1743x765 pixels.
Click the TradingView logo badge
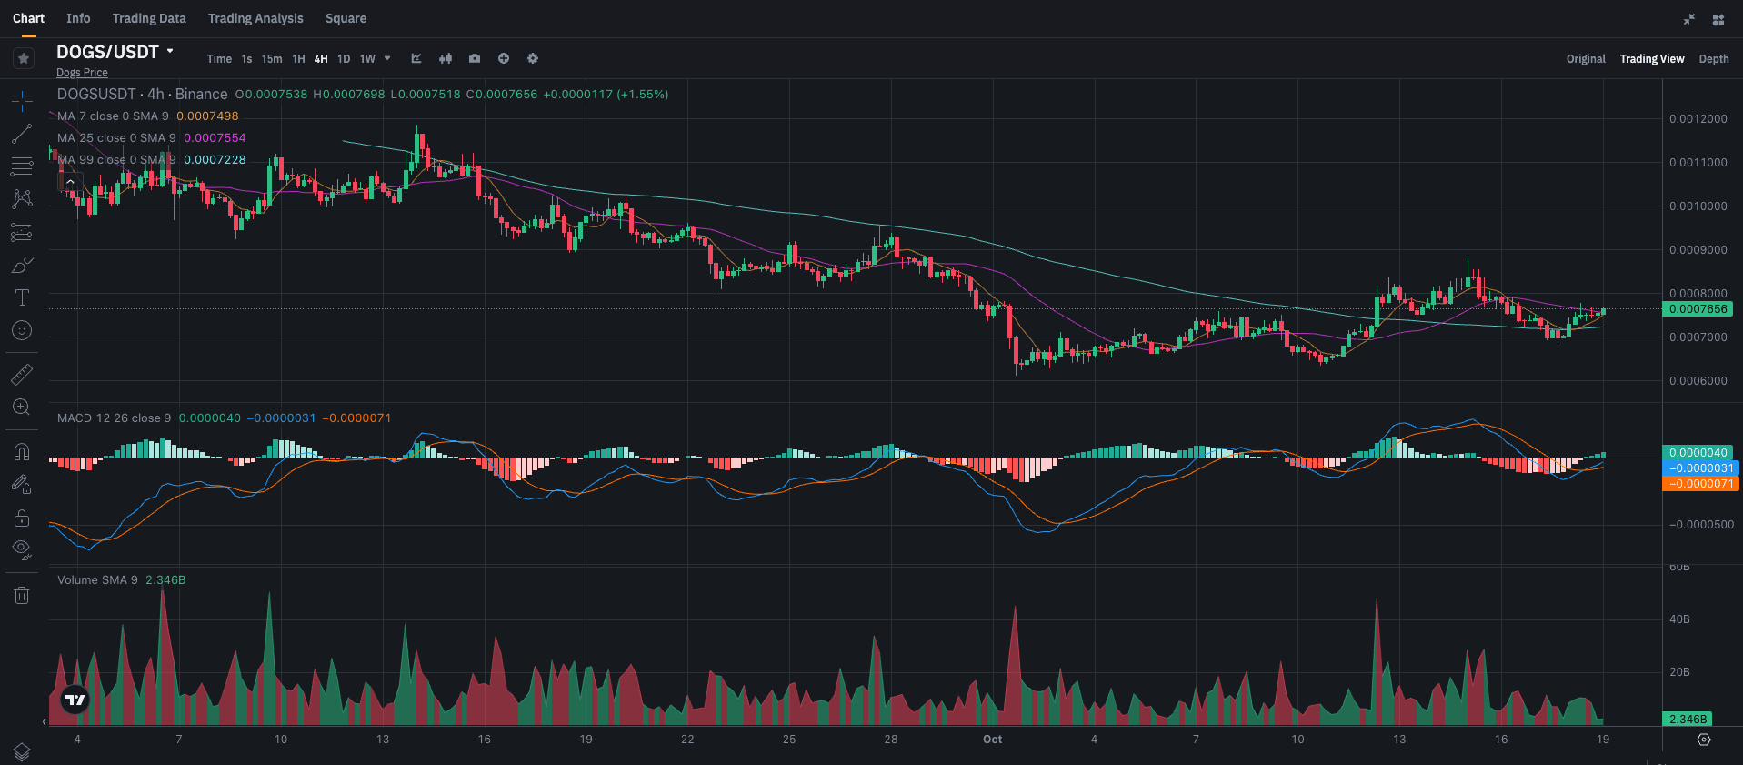tap(75, 700)
